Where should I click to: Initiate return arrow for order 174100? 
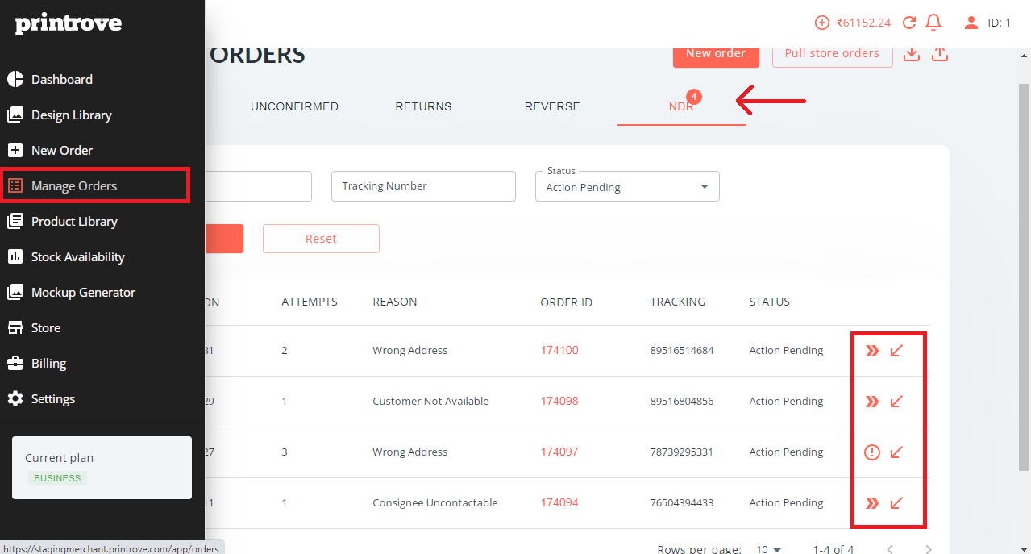pyautogui.click(x=896, y=351)
